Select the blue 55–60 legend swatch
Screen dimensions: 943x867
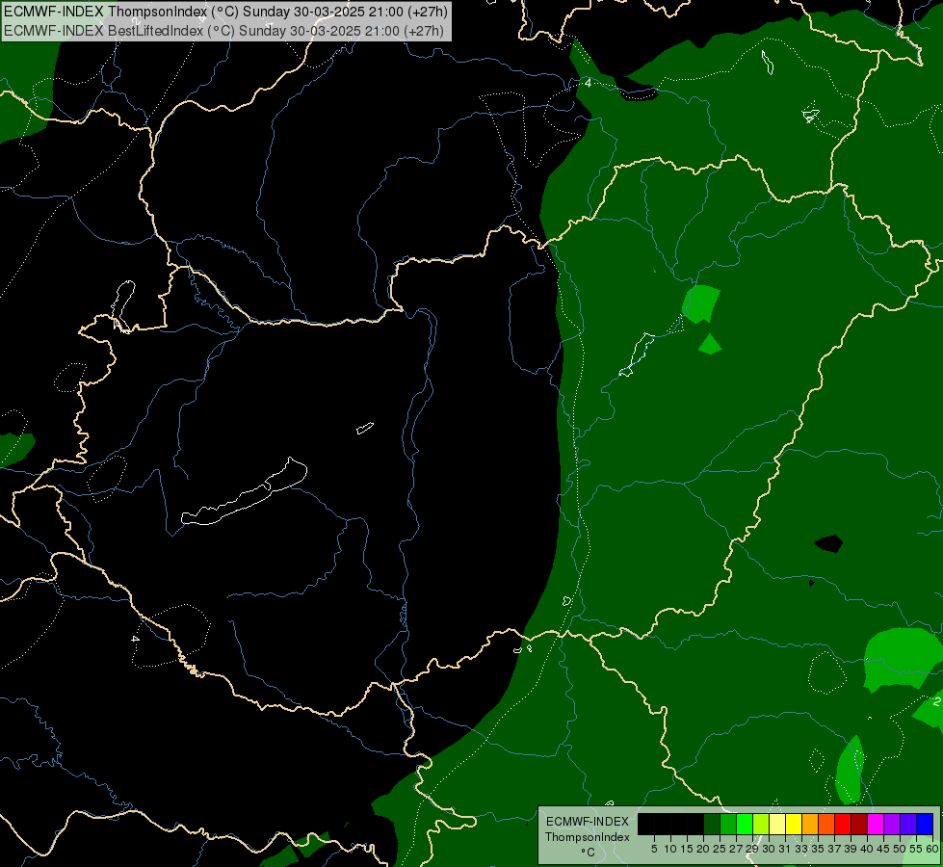click(x=925, y=824)
